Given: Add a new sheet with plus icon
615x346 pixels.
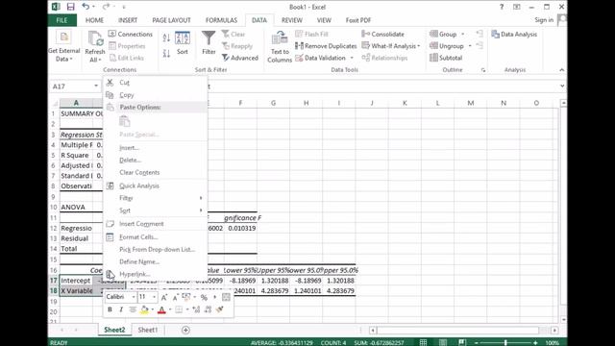Looking at the screenshot, I should coord(185,330).
